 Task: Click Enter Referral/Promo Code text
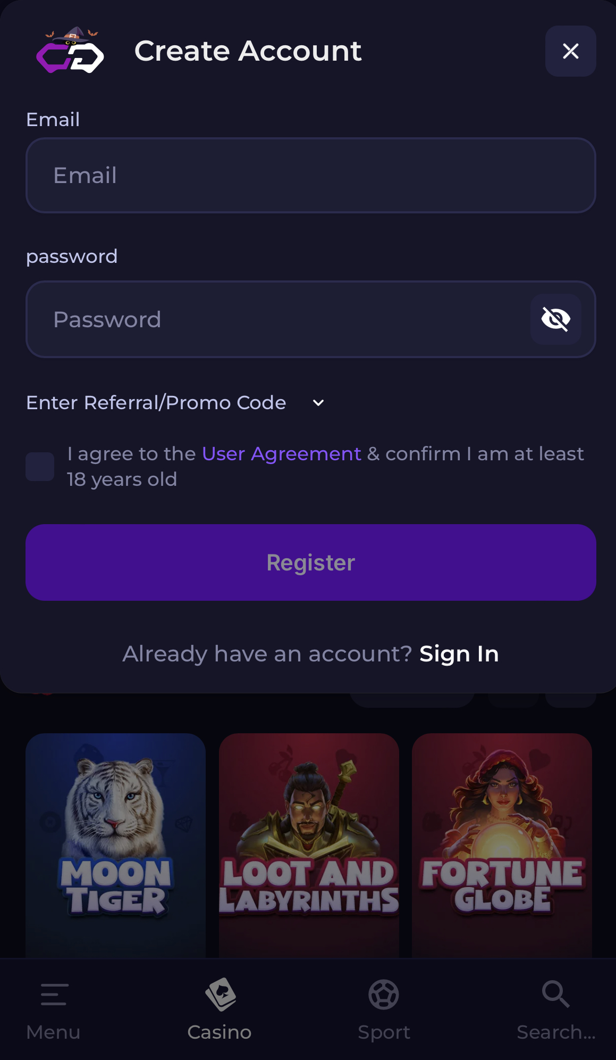tap(156, 403)
